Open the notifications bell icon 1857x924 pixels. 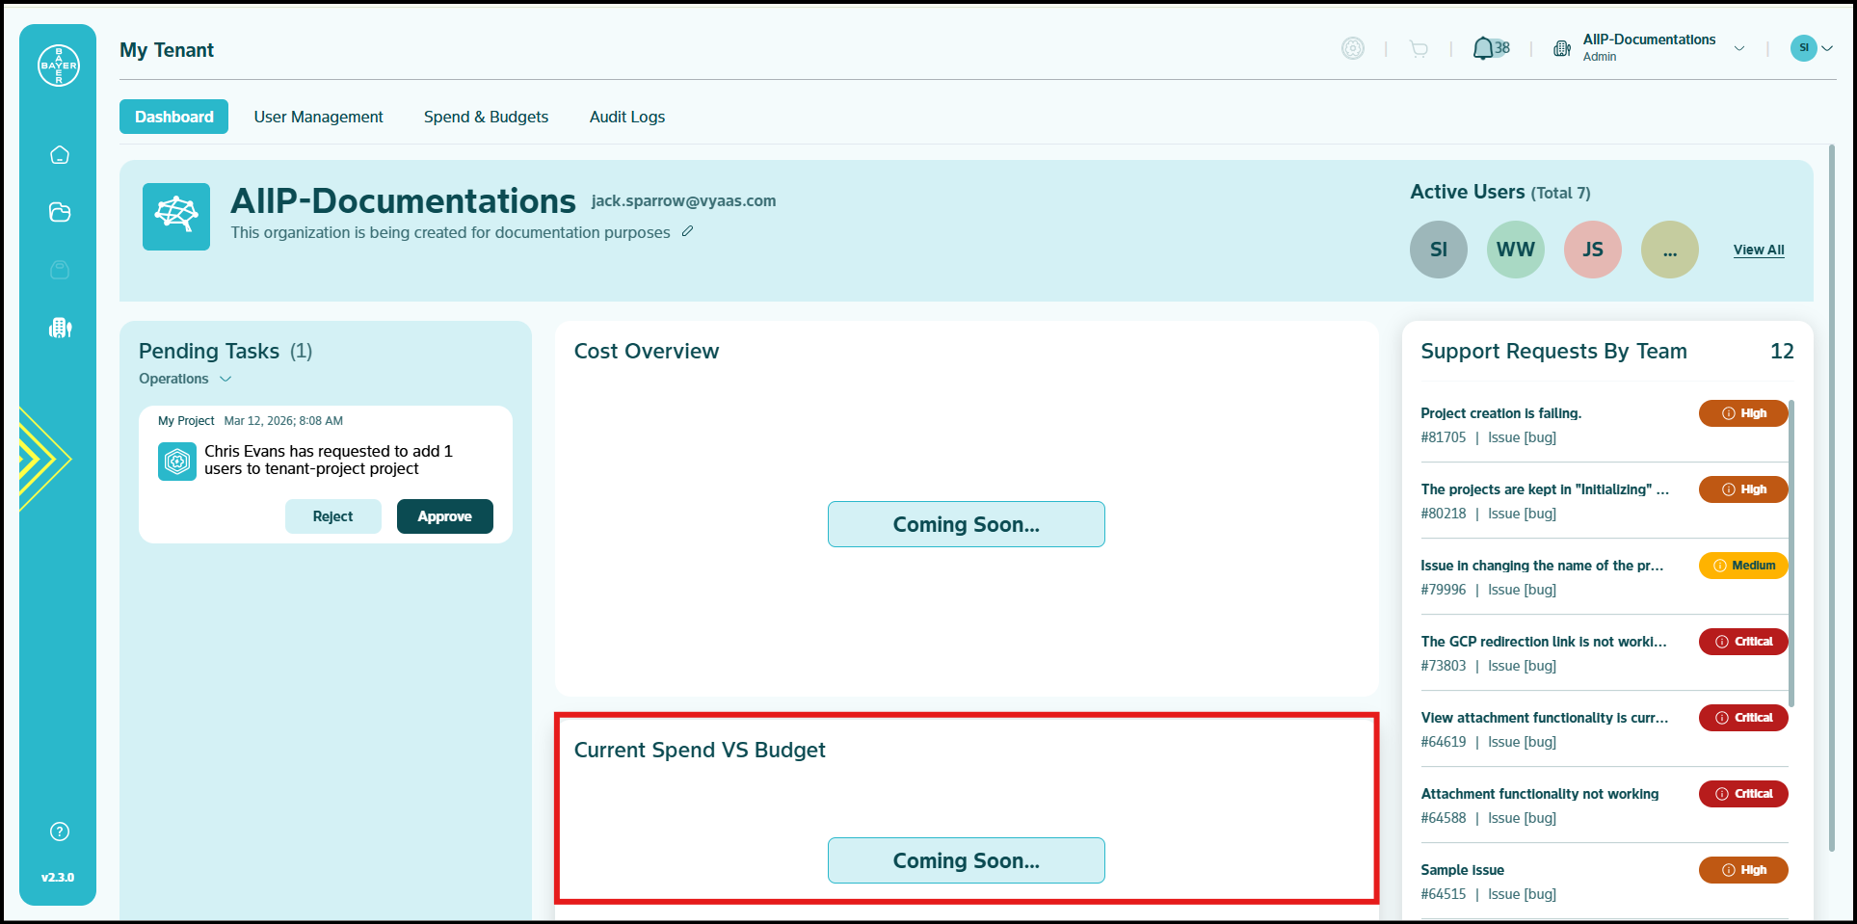[1483, 48]
